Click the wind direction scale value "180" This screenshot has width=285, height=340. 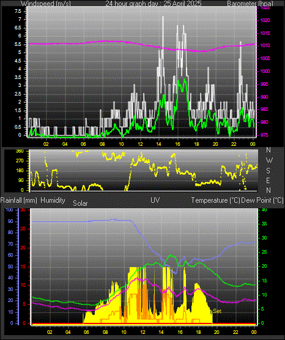20,171
